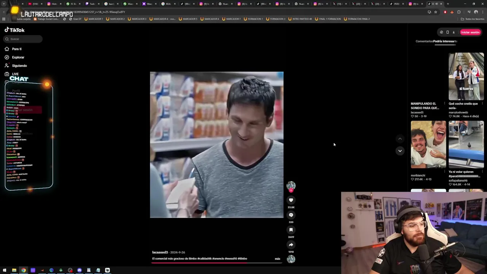Image resolution: width=487 pixels, height=274 pixels.
Task: Click the compass icon beside phone icon
Action: pos(441,32)
